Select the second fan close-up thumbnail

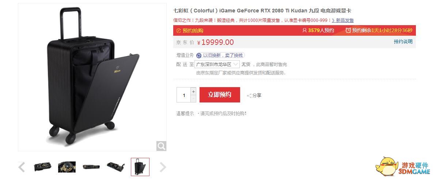tap(67, 167)
